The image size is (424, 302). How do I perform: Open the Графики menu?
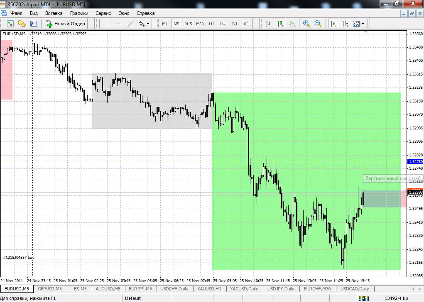click(79, 13)
